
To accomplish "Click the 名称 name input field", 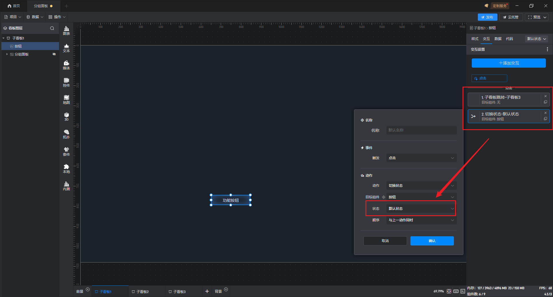I will (421, 130).
